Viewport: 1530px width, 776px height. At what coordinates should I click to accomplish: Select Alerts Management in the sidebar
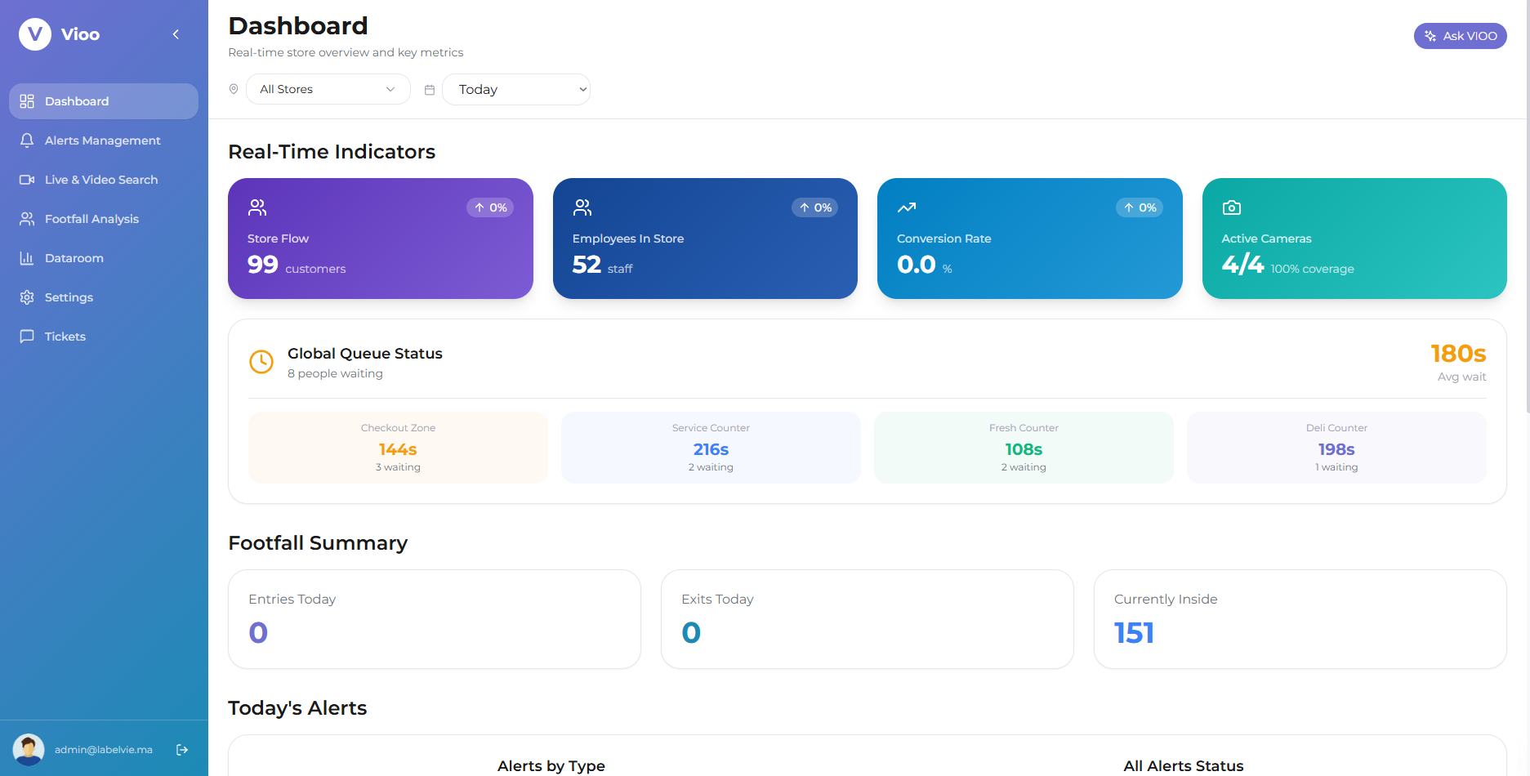103,140
